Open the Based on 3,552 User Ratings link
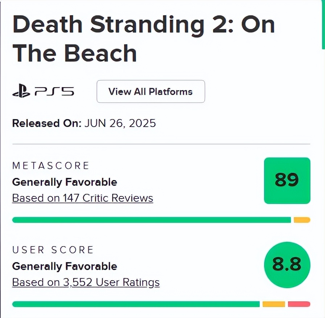The height and width of the screenshot is (318, 325). click(x=86, y=282)
